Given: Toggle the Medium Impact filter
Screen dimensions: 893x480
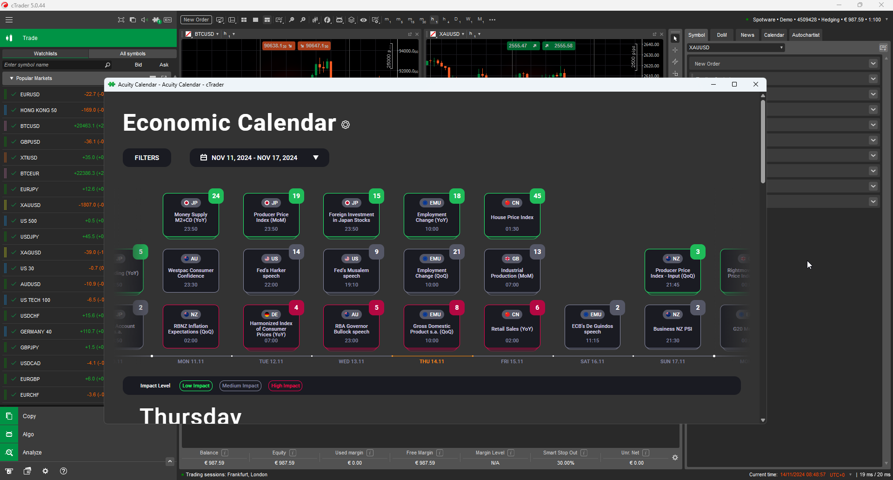Looking at the screenshot, I should [240, 386].
